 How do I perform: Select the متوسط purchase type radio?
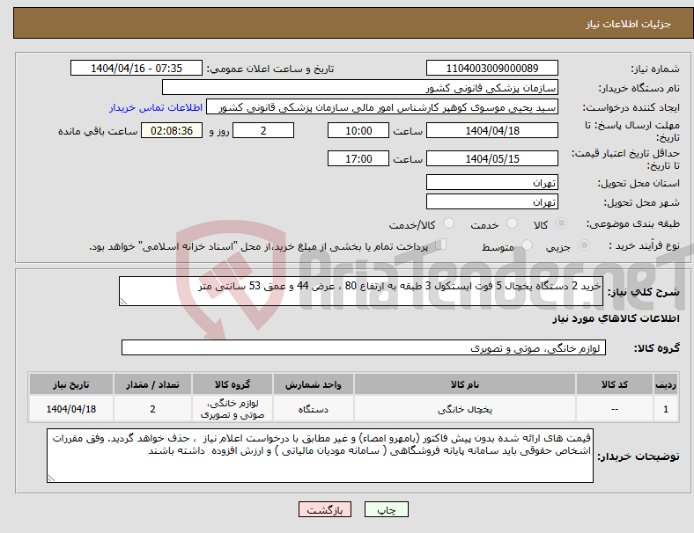click(x=527, y=245)
